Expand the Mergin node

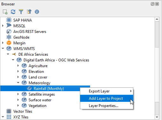tap(3, 43)
